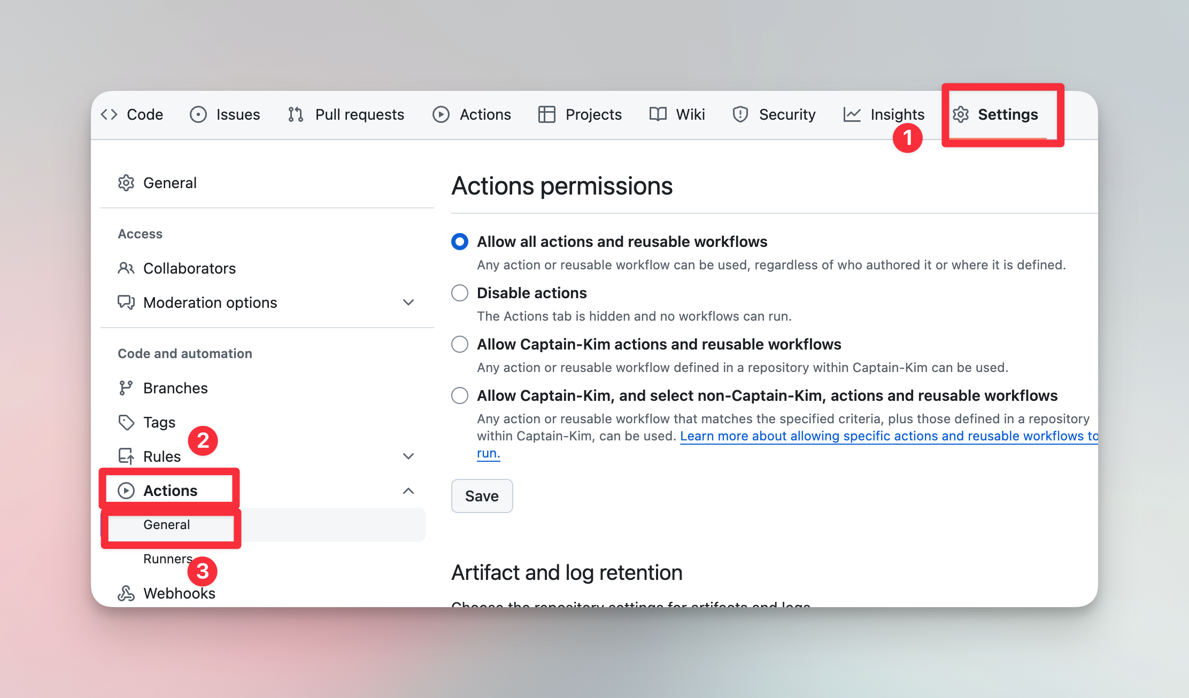Viewport: 1189px width, 698px height.
Task: Collapse the Actions sidebar section chevron
Action: (x=408, y=491)
